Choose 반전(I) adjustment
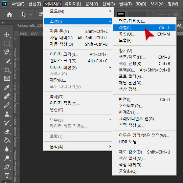This screenshot has height=183, width=183. [144, 100]
